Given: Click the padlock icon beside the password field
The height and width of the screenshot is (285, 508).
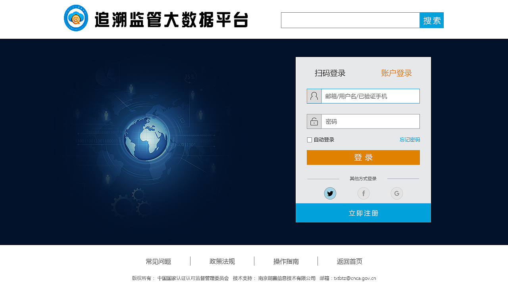Looking at the screenshot, I should coord(314,121).
